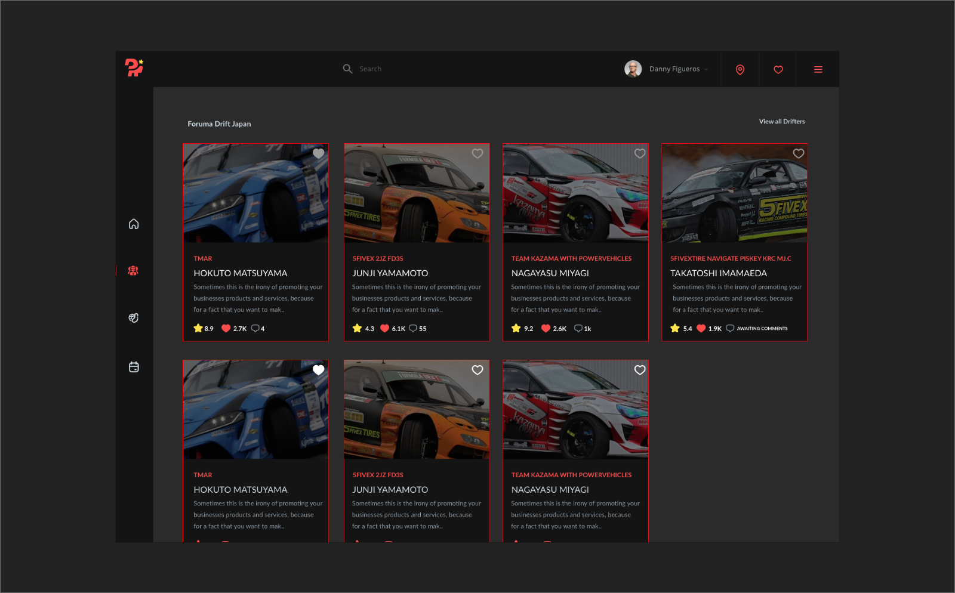Viewport: 955px width, 593px height.
Task: Open black 5FIVEX car image
Action: coord(734,193)
